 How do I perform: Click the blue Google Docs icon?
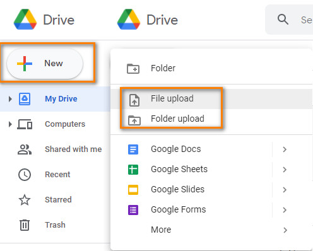tap(133, 149)
